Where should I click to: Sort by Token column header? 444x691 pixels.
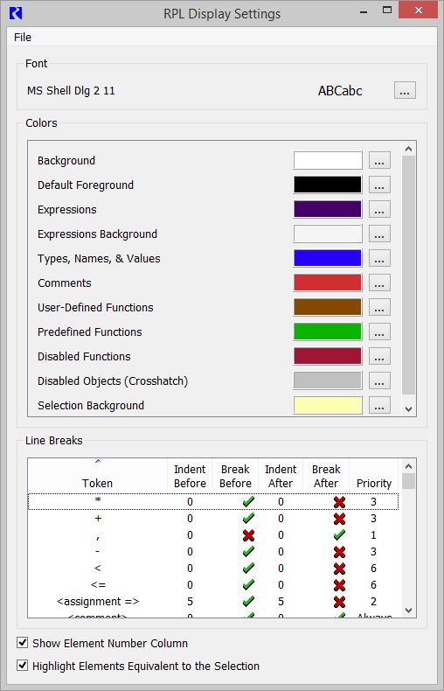coord(97,476)
